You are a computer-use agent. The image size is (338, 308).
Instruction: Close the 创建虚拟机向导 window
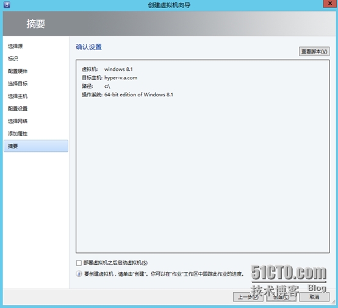(330, 4)
